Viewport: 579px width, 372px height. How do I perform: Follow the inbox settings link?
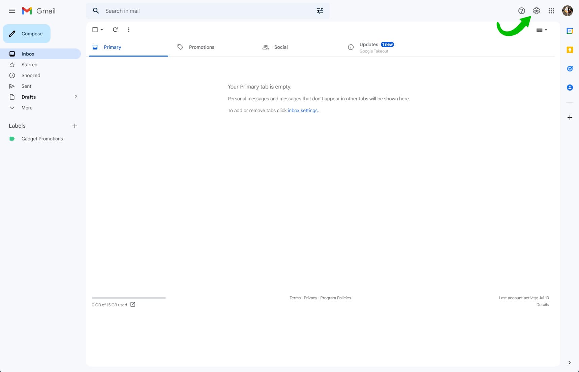pyautogui.click(x=302, y=110)
